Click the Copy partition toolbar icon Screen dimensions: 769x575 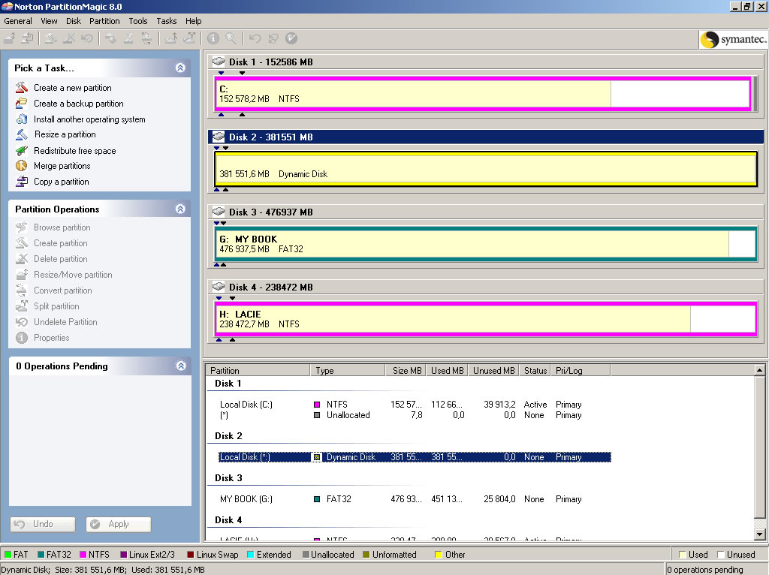(28, 38)
